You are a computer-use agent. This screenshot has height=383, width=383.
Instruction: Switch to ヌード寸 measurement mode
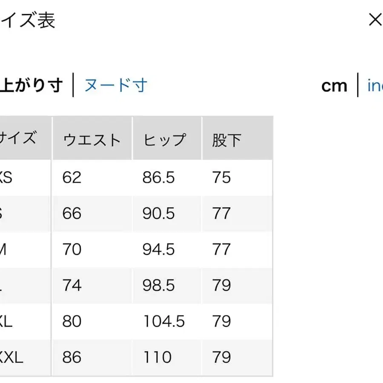point(116,85)
